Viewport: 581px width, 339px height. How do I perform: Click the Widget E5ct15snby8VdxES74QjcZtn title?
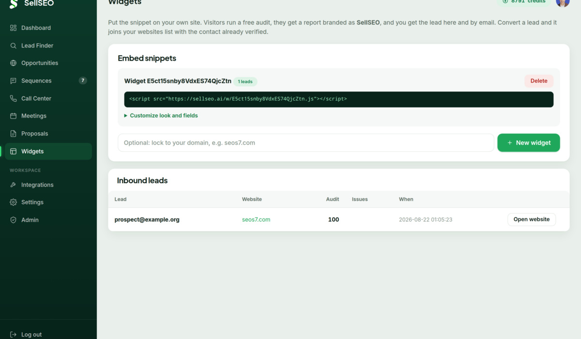pos(178,81)
